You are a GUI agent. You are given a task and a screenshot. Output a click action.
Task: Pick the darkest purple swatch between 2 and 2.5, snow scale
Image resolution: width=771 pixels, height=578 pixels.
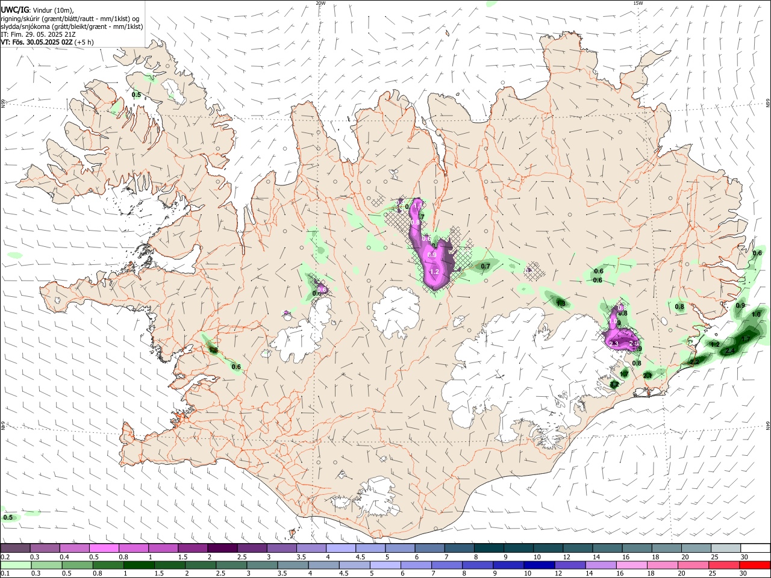tap(222, 548)
